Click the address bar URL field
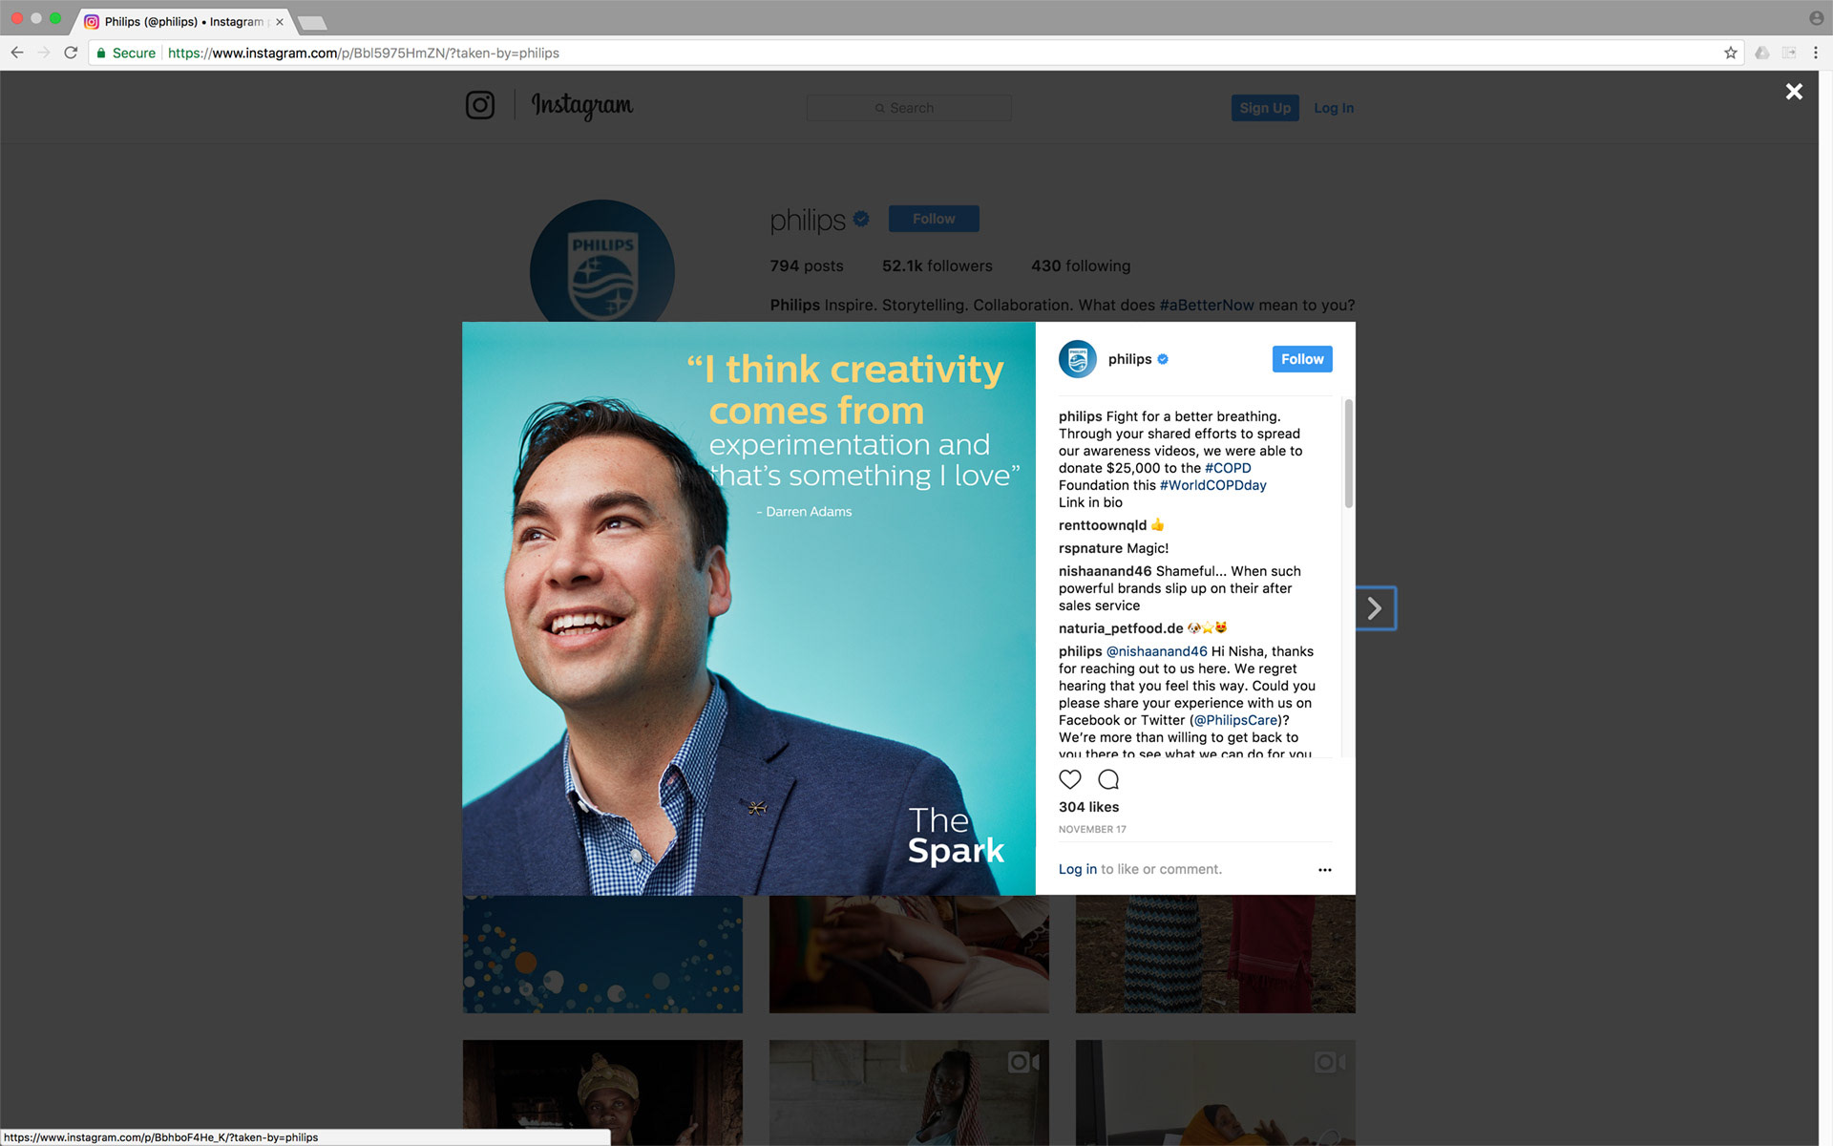The image size is (1833, 1146). tap(945, 53)
